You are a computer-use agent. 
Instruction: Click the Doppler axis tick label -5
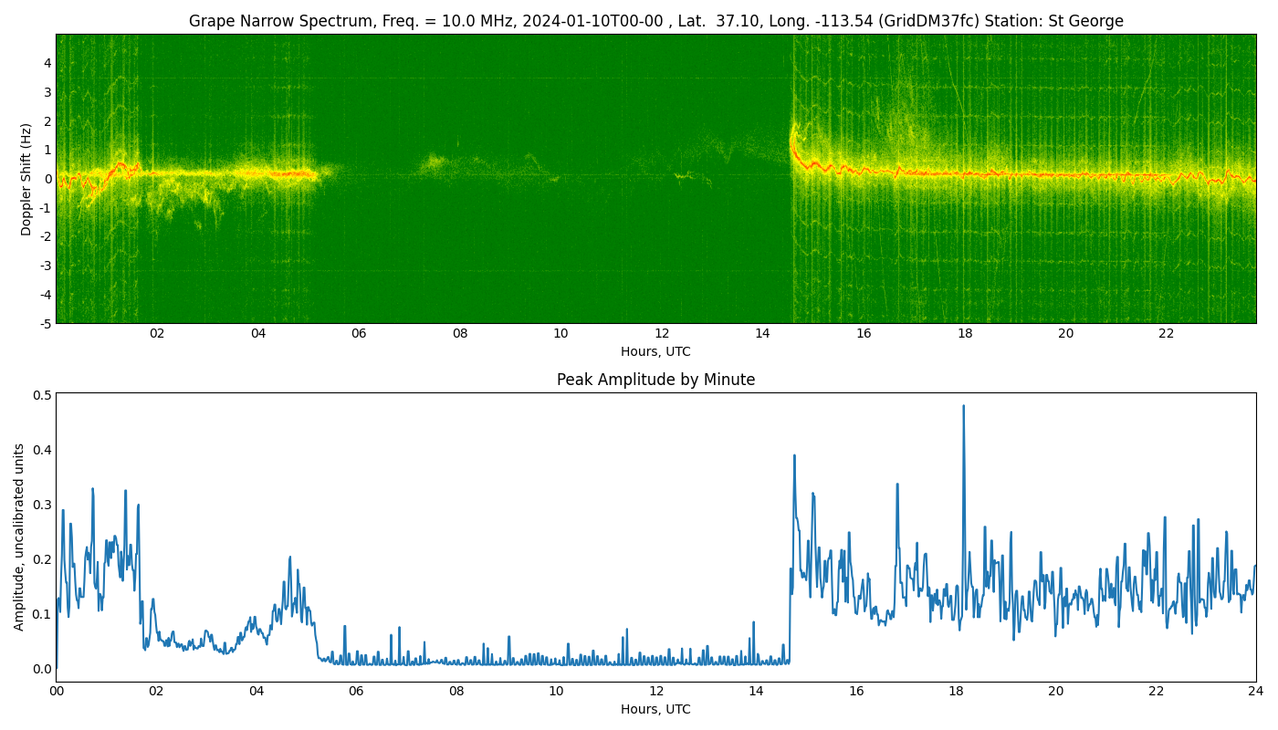pos(44,323)
